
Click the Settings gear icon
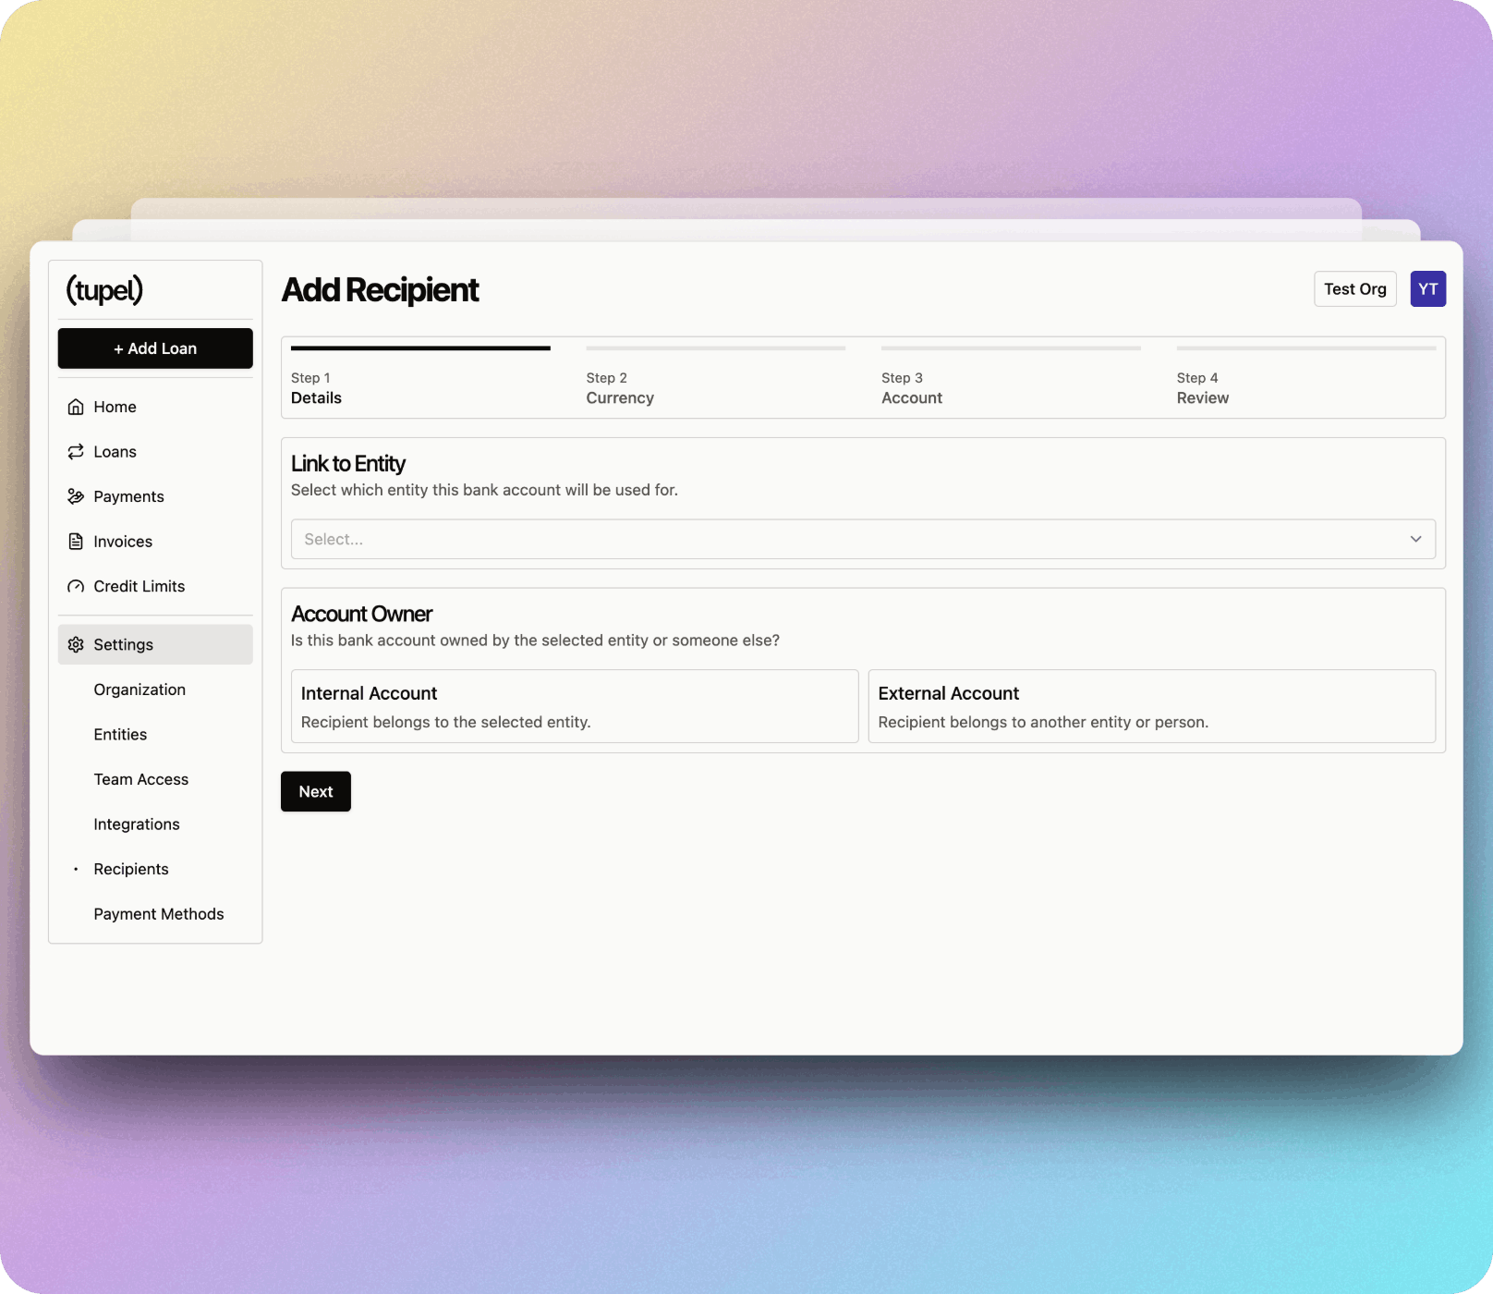click(76, 644)
